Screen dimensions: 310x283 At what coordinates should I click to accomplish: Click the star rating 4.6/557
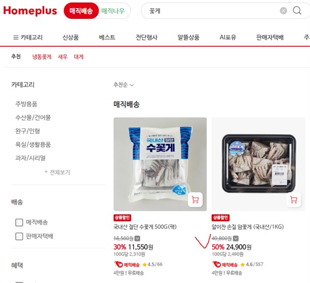[252, 264]
